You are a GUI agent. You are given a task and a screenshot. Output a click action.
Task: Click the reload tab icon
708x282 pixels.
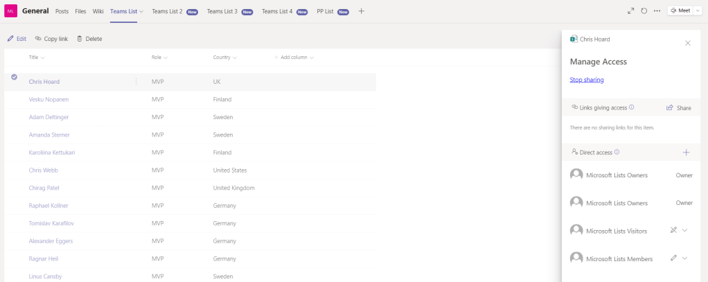[644, 11]
